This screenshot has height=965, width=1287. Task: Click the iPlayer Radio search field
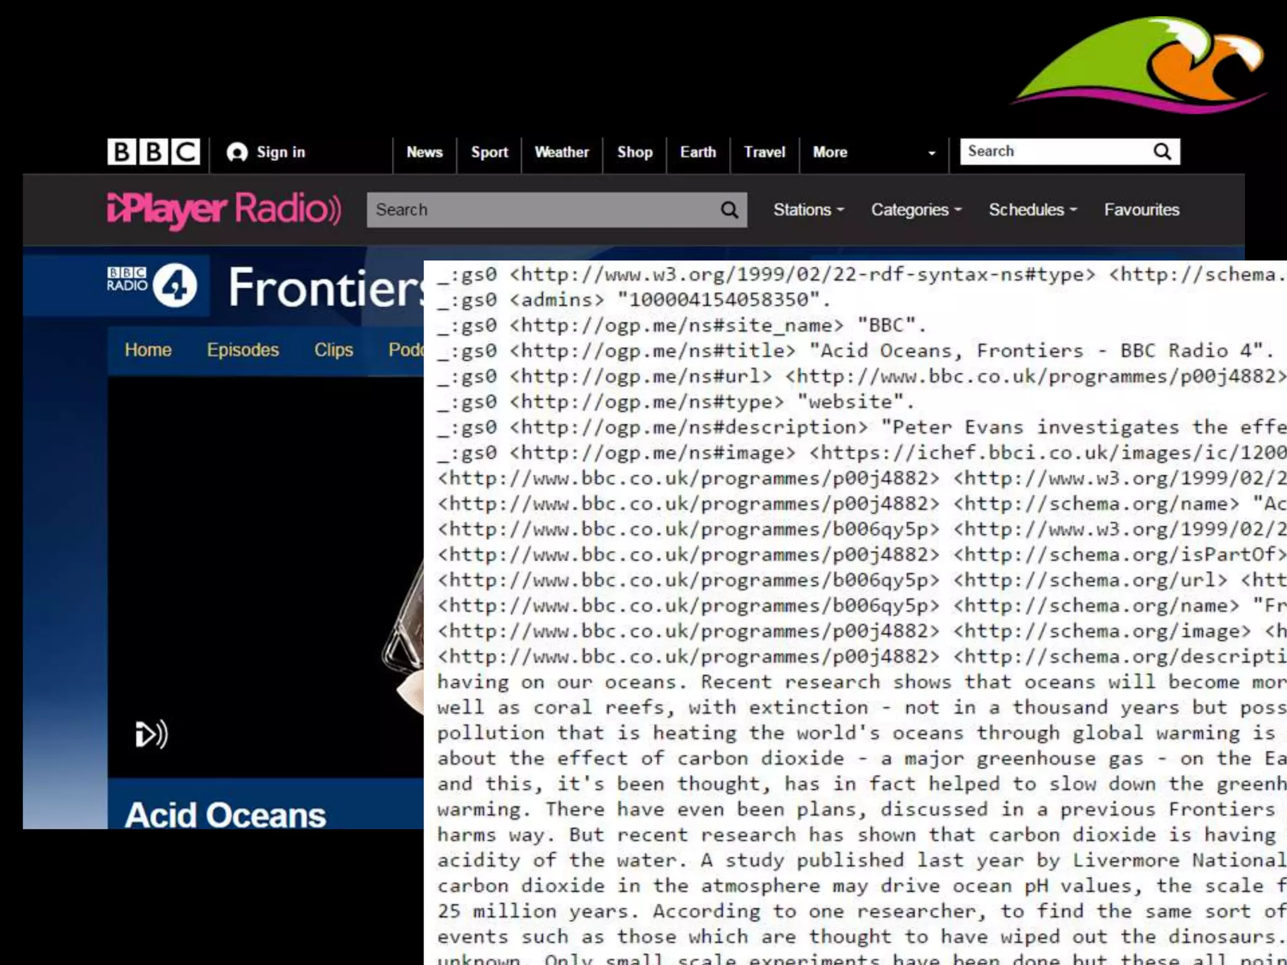pyautogui.click(x=540, y=210)
